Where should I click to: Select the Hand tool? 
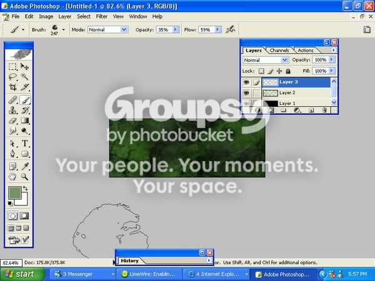point(12,177)
